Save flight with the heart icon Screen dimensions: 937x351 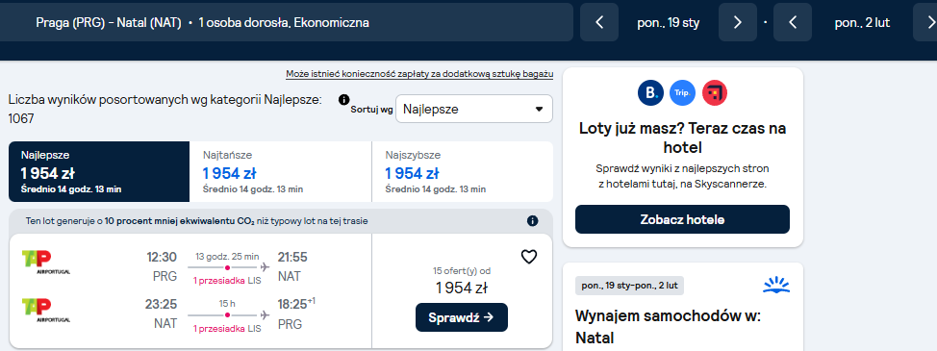pos(529,257)
